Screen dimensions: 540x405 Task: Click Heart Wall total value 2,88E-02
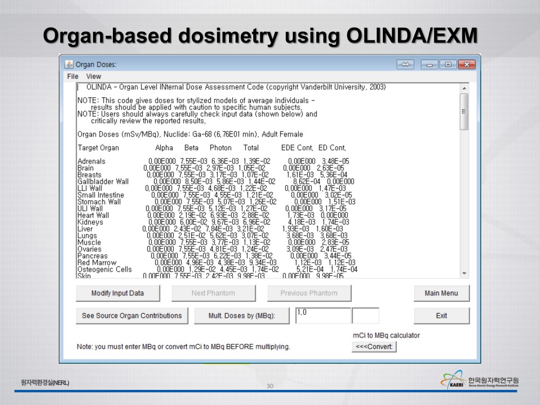point(255,215)
